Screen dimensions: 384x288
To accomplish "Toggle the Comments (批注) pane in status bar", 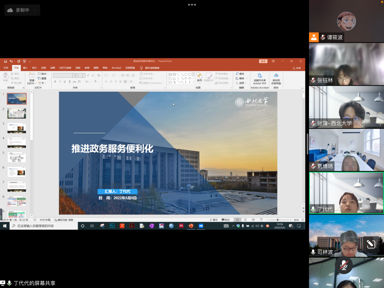I will 225,220.
